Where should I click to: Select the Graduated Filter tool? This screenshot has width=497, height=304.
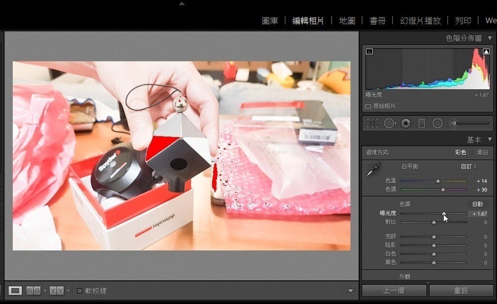[x=421, y=122]
